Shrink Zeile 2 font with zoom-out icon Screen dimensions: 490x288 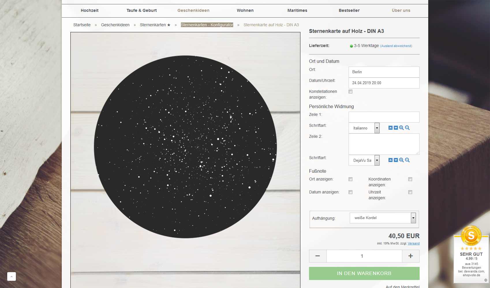[x=407, y=160]
